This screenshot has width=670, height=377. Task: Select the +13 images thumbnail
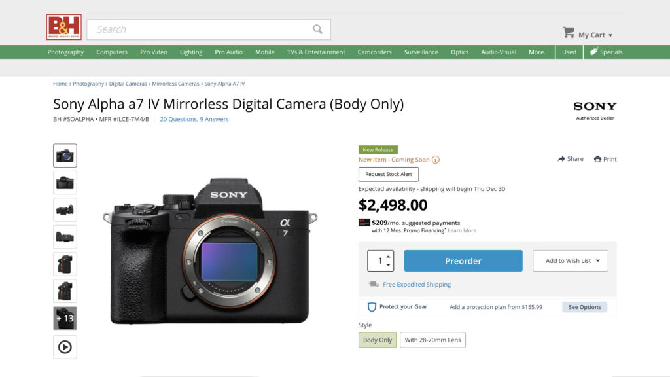(65, 318)
